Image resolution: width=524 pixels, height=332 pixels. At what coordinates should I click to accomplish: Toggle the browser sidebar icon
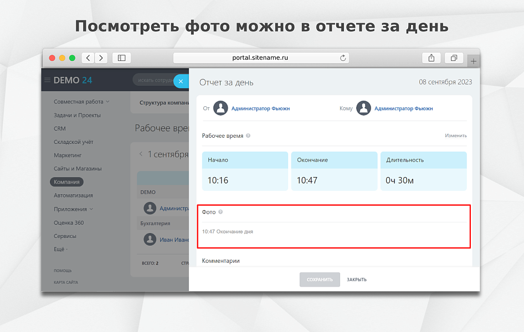pyautogui.click(x=122, y=58)
